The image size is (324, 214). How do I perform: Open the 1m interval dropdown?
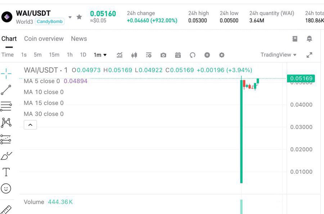[100, 55]
